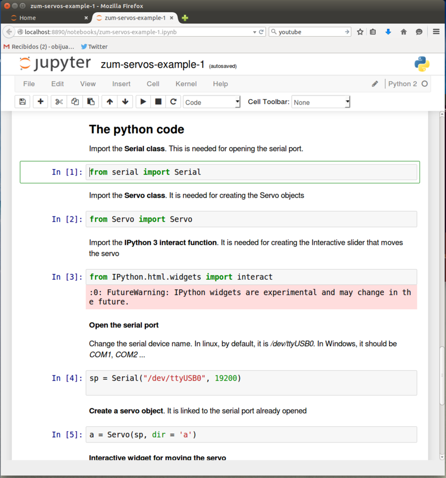Move the selected cell down

125,102
